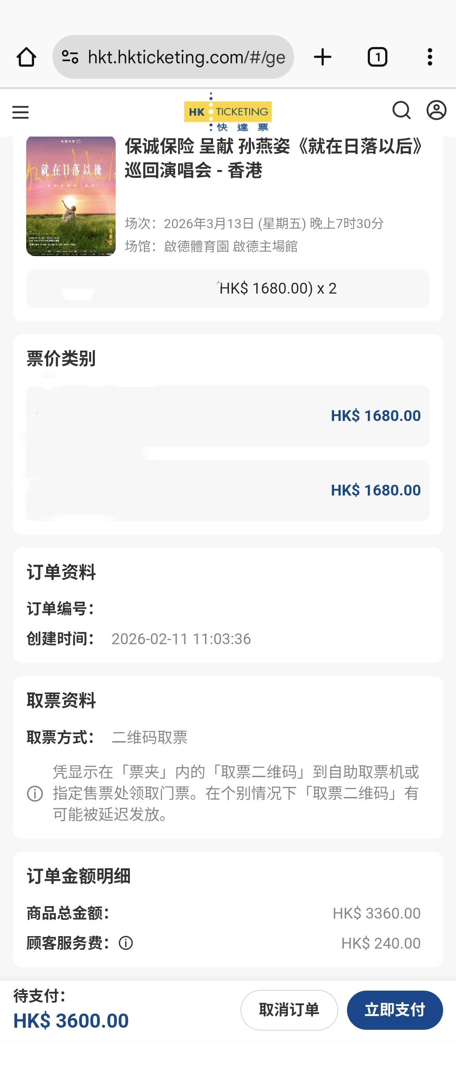Screen dimensions: 456x1066
Task: Open browser three-dot menu
Action: click(x=430, y=57)
